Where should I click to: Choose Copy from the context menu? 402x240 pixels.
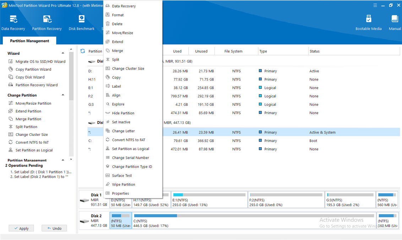(x=133, y=78)
